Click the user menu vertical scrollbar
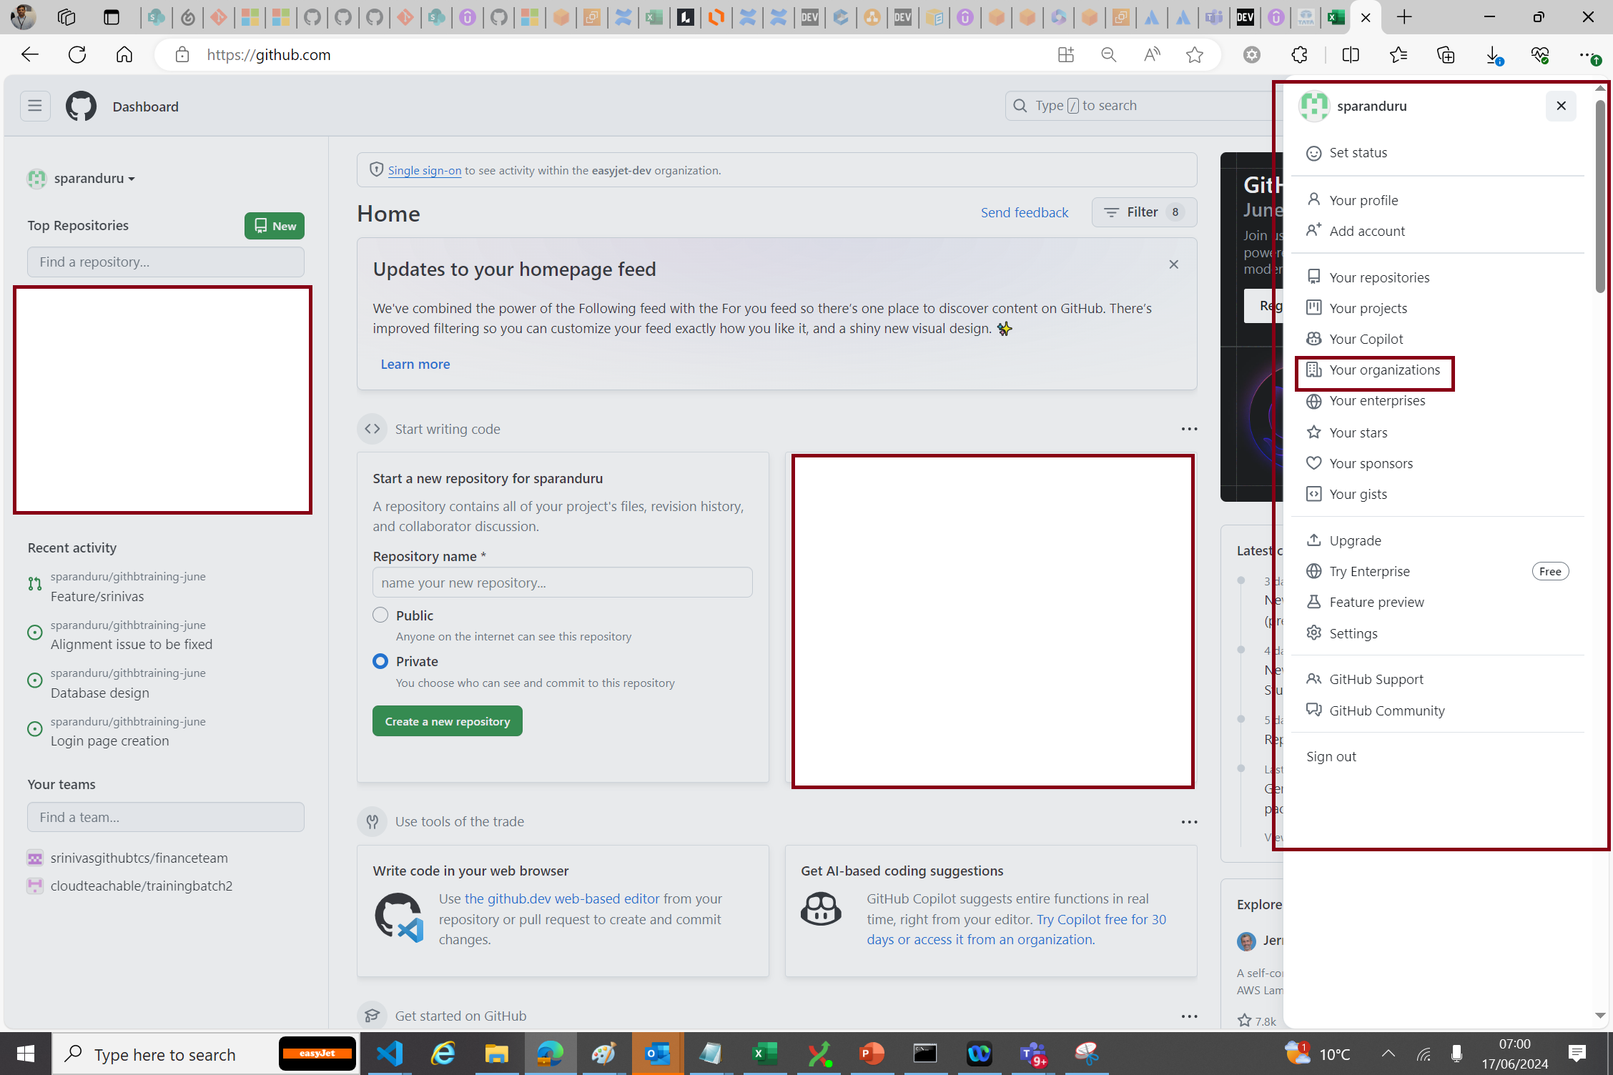Image resolution: width=1613 pixels, height=1075 pixels. [1600, 197]
